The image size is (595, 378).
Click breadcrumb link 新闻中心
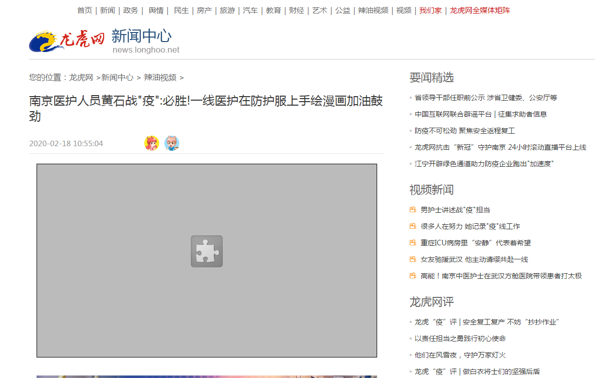(116, 78)
